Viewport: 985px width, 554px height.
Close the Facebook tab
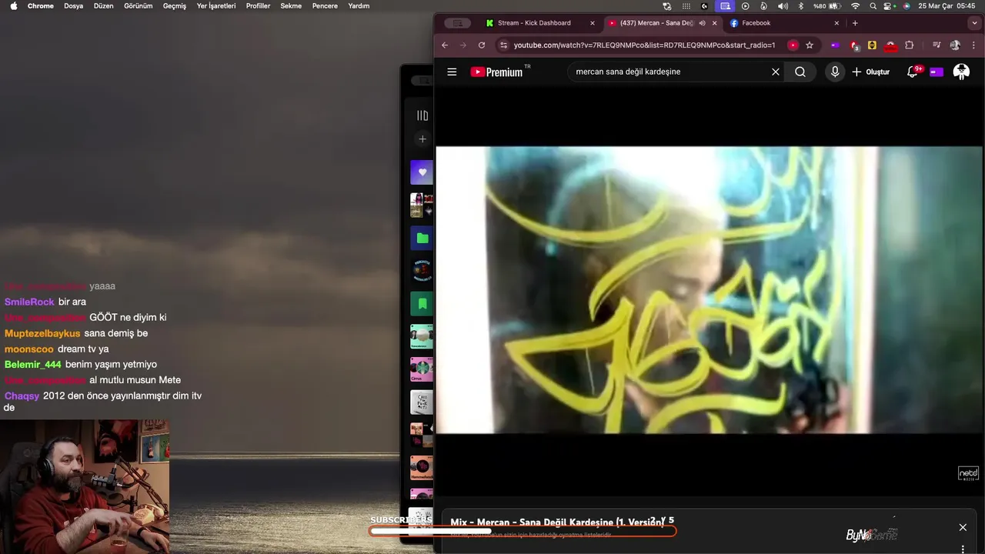click(836, 23)
